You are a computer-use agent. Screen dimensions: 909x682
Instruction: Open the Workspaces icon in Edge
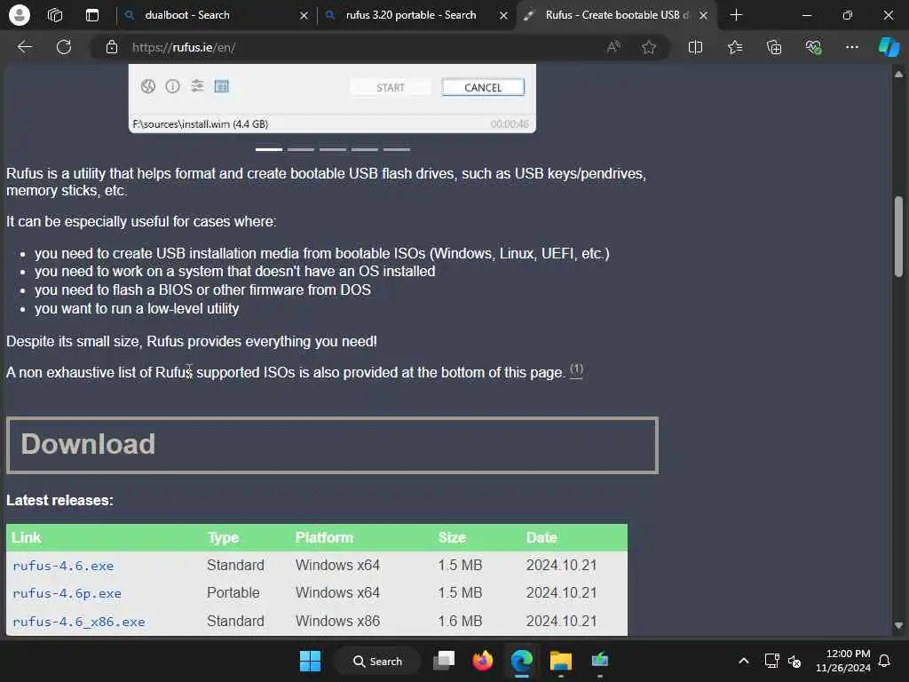pyautogui.click(x=55, y=15)
